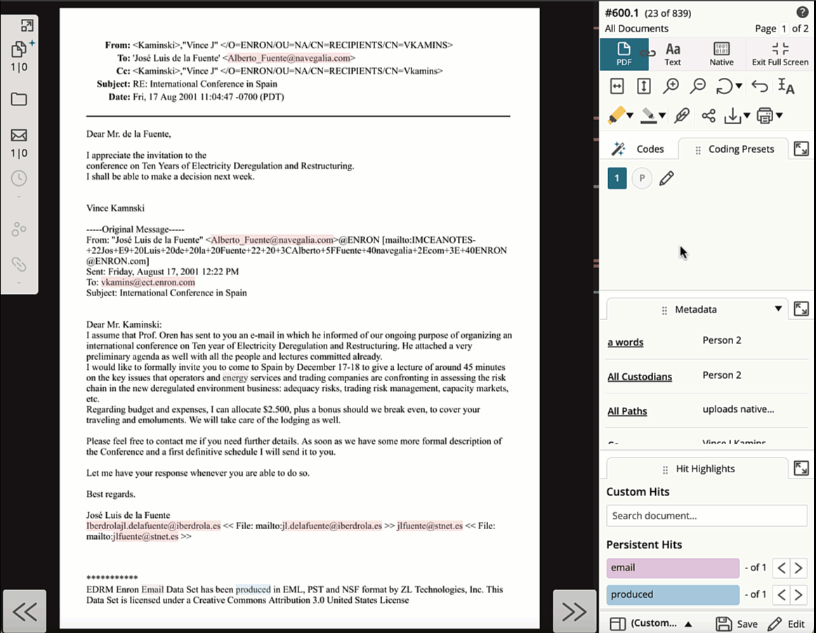
Task: Click the page number field
Action: [784, 29]
